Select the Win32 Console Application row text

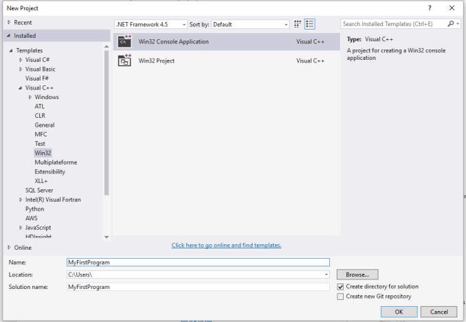174,42
